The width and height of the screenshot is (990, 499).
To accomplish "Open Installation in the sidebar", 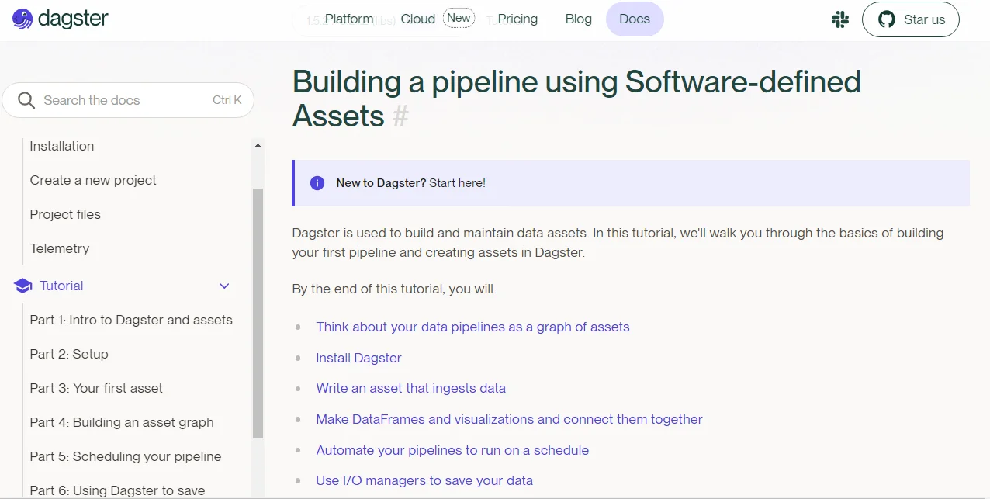I will click(62, 146).
